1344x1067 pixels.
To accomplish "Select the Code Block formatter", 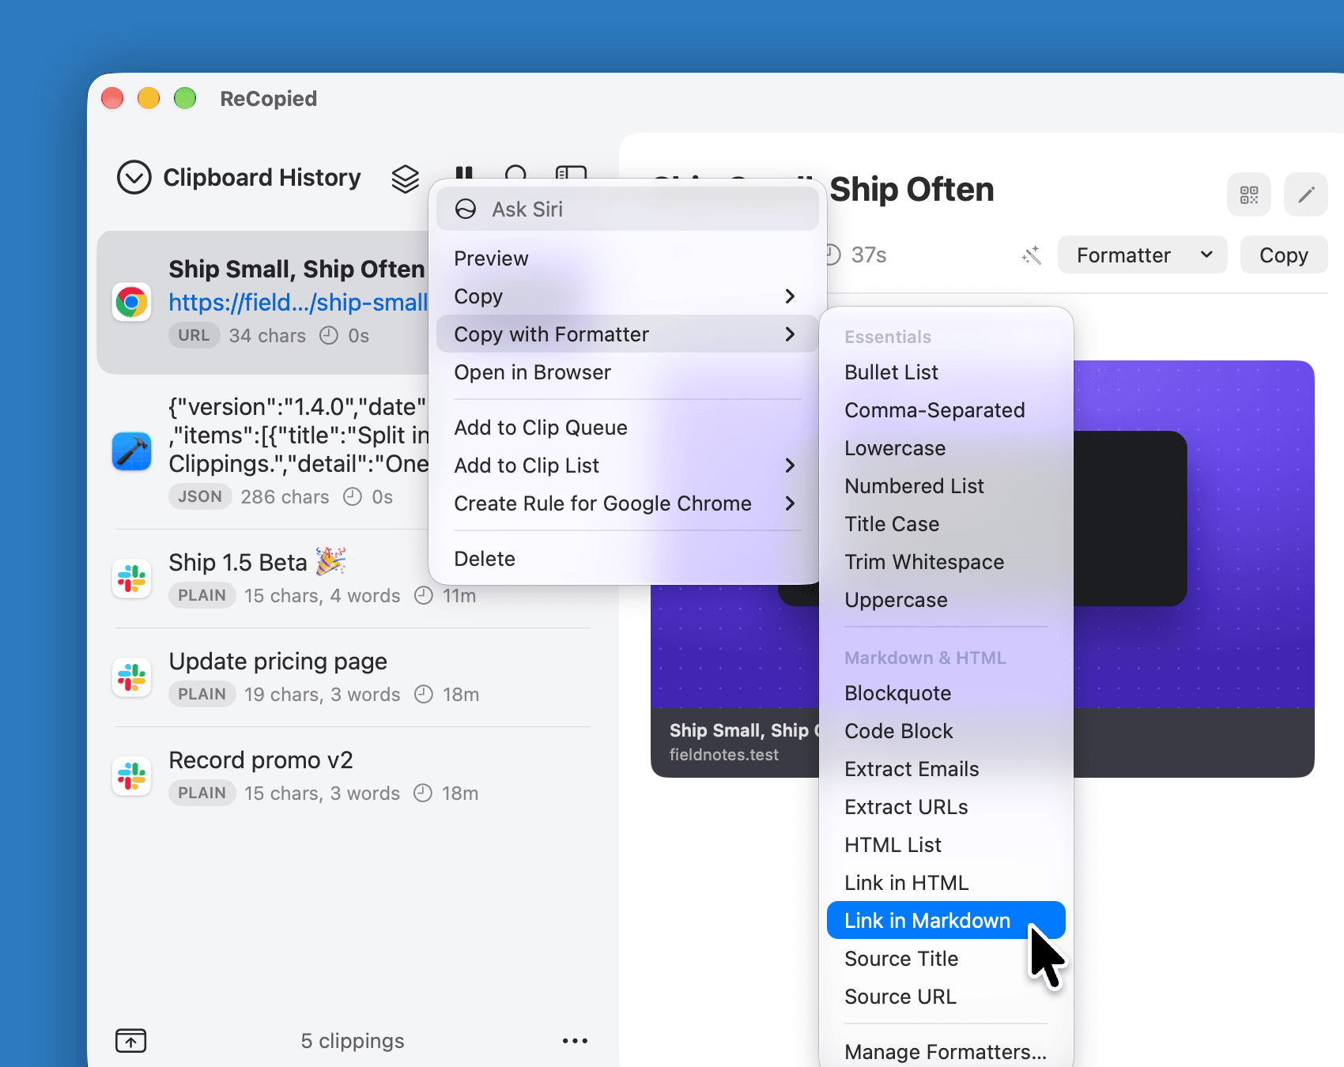I will (946, 731).
